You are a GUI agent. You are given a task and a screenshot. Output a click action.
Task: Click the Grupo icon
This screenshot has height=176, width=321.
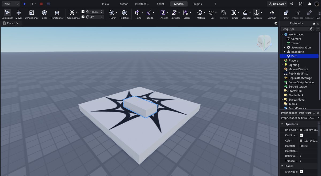[234, 13]
